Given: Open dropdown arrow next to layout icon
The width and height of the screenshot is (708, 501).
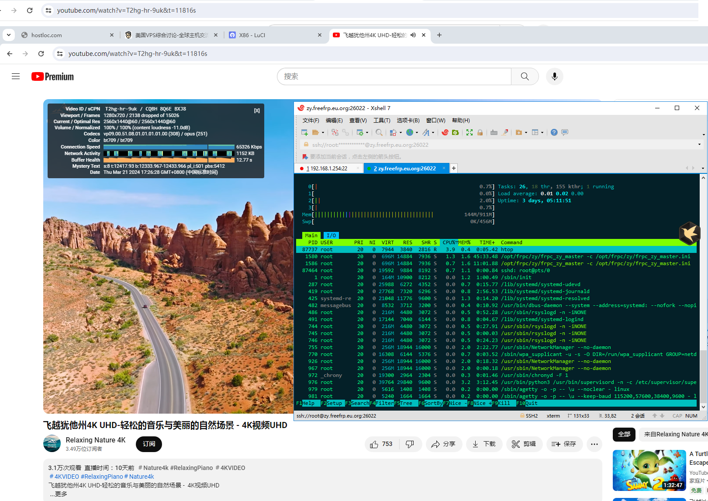Looking at the screenshot, I should [542, 132].
